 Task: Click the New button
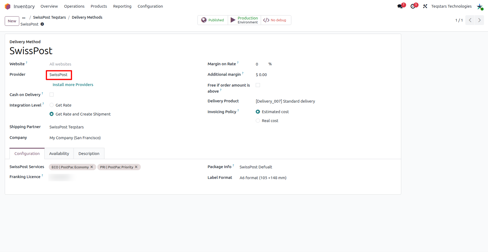tap(12, 21)
